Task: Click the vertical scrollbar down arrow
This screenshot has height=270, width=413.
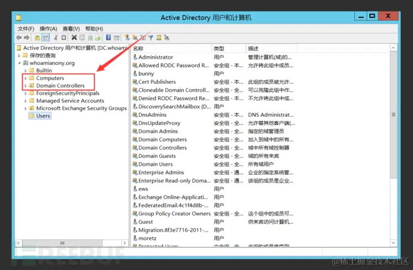Action: tap(393, 242)
